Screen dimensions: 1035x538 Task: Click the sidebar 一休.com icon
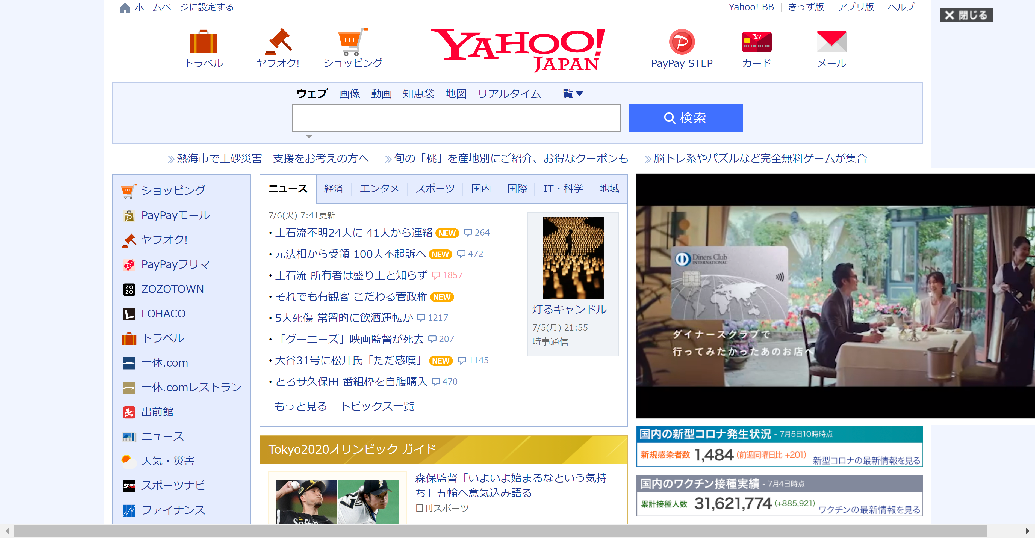coord(129,363)
